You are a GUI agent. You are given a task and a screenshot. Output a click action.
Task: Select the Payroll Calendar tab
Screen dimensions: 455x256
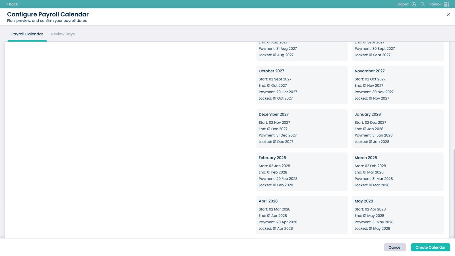tap(27, 34)
